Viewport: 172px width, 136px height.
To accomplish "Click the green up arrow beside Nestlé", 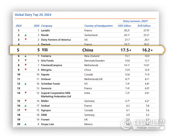I will point(26,35).
